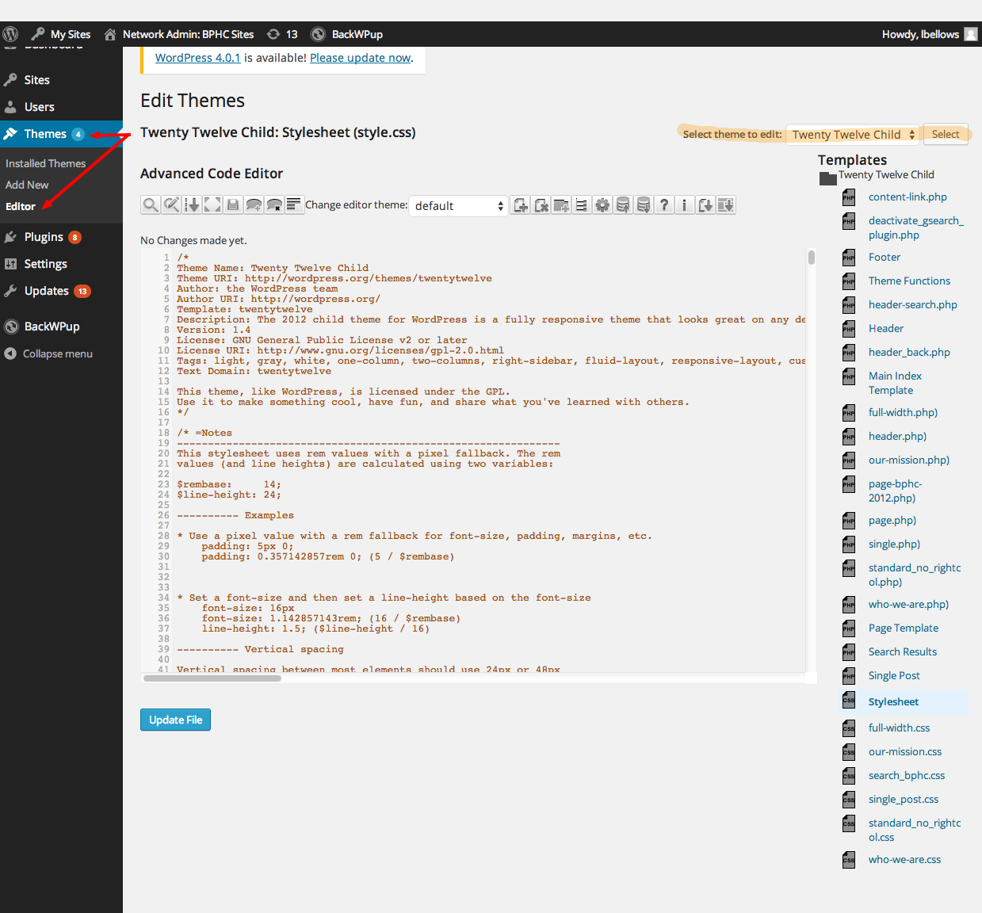The image size is (982, 913).
Task: Toggle the fullscreen editor icon
Action: (212, 205)
